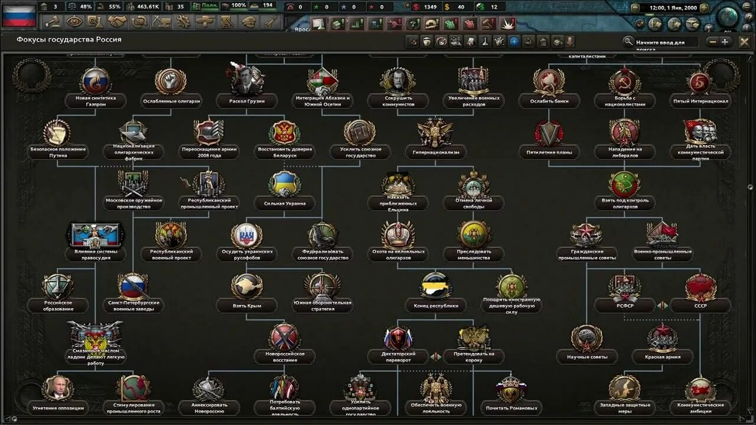Decrease game speed with minus button
This screenshot has height=425, width=756.
635,8
